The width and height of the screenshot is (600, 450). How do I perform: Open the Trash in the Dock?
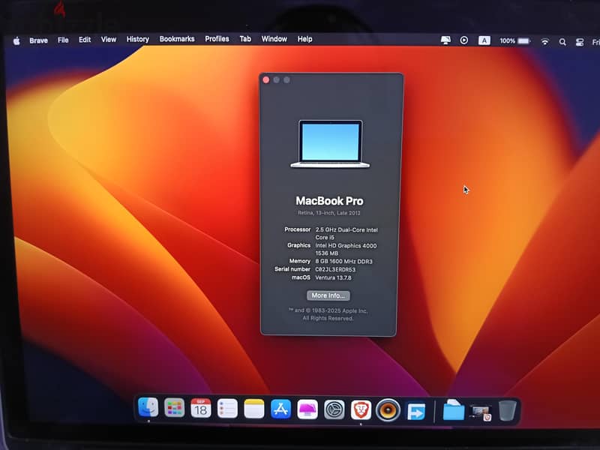508,410
